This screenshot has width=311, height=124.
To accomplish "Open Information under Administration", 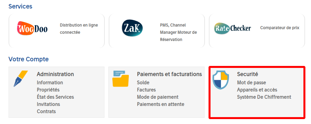I will click(50, 83).
